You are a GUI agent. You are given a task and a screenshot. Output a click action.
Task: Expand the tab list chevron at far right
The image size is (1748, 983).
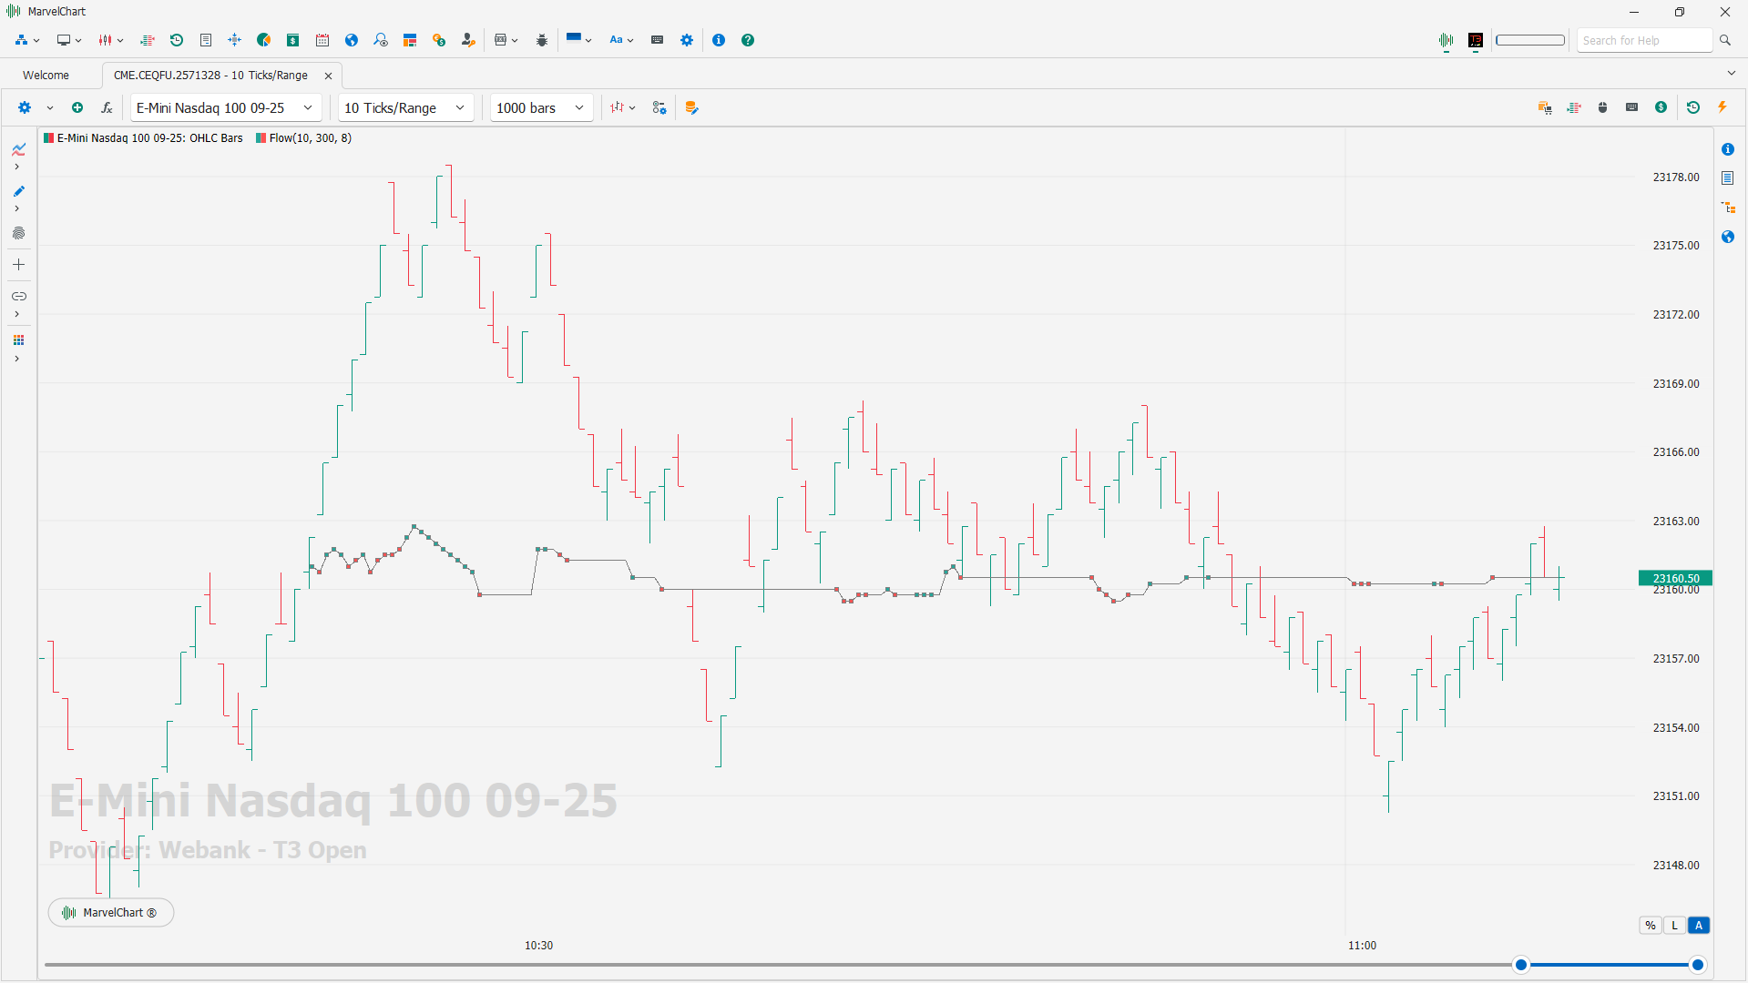(1732, 74)
